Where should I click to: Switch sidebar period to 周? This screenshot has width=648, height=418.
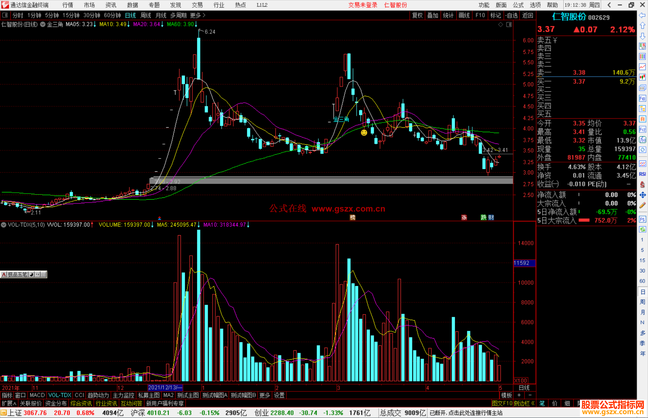(642, 302)
